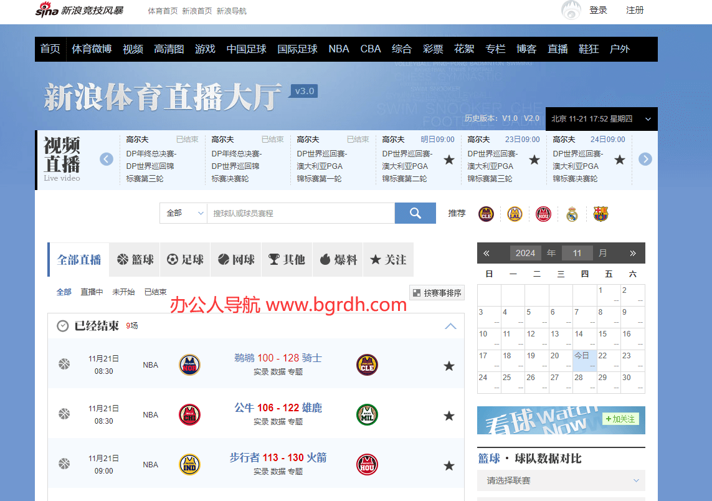The image size is (712, 501).
Task: Click the 搜球队或球员赛程 search field
Action: point(301,213)
